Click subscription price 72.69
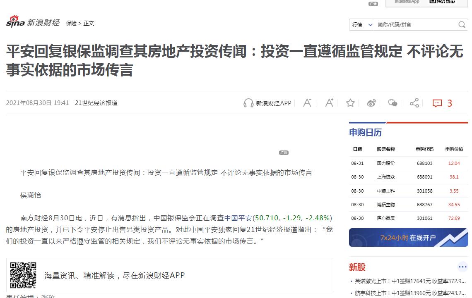 pyautogui.click(x=454, y=218)
